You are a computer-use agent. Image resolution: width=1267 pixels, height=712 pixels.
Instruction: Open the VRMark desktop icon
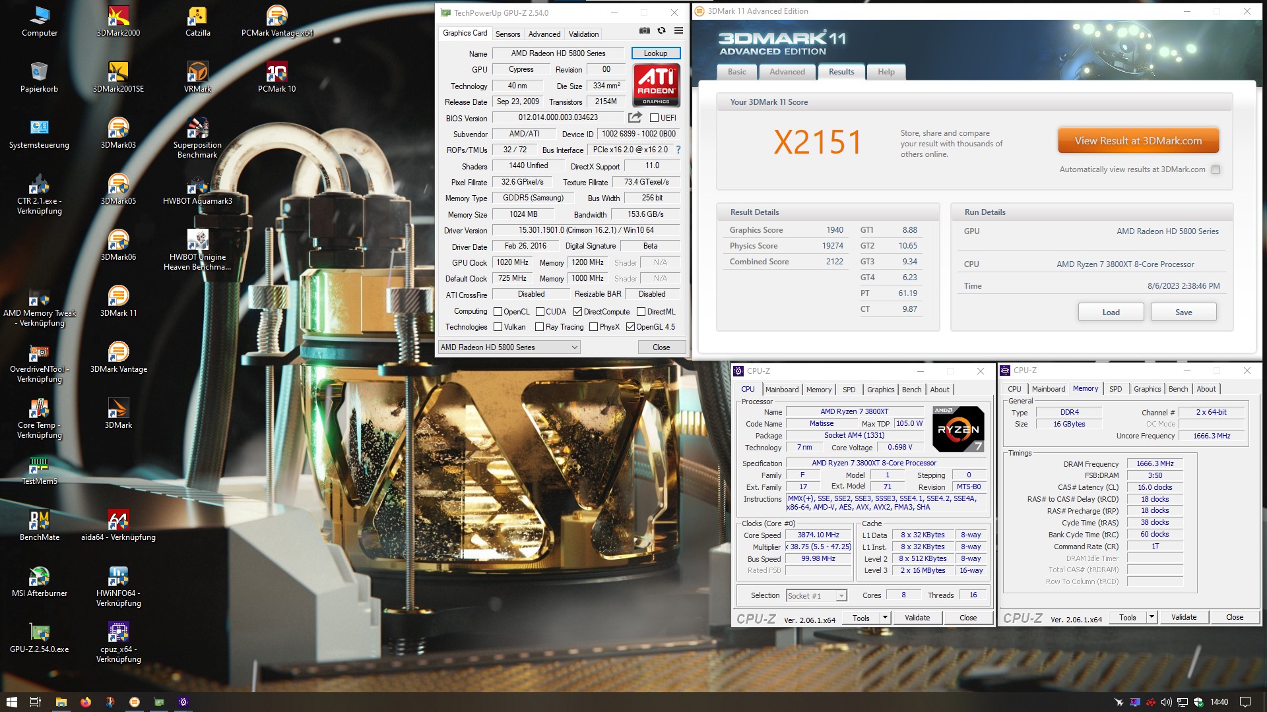197,77
